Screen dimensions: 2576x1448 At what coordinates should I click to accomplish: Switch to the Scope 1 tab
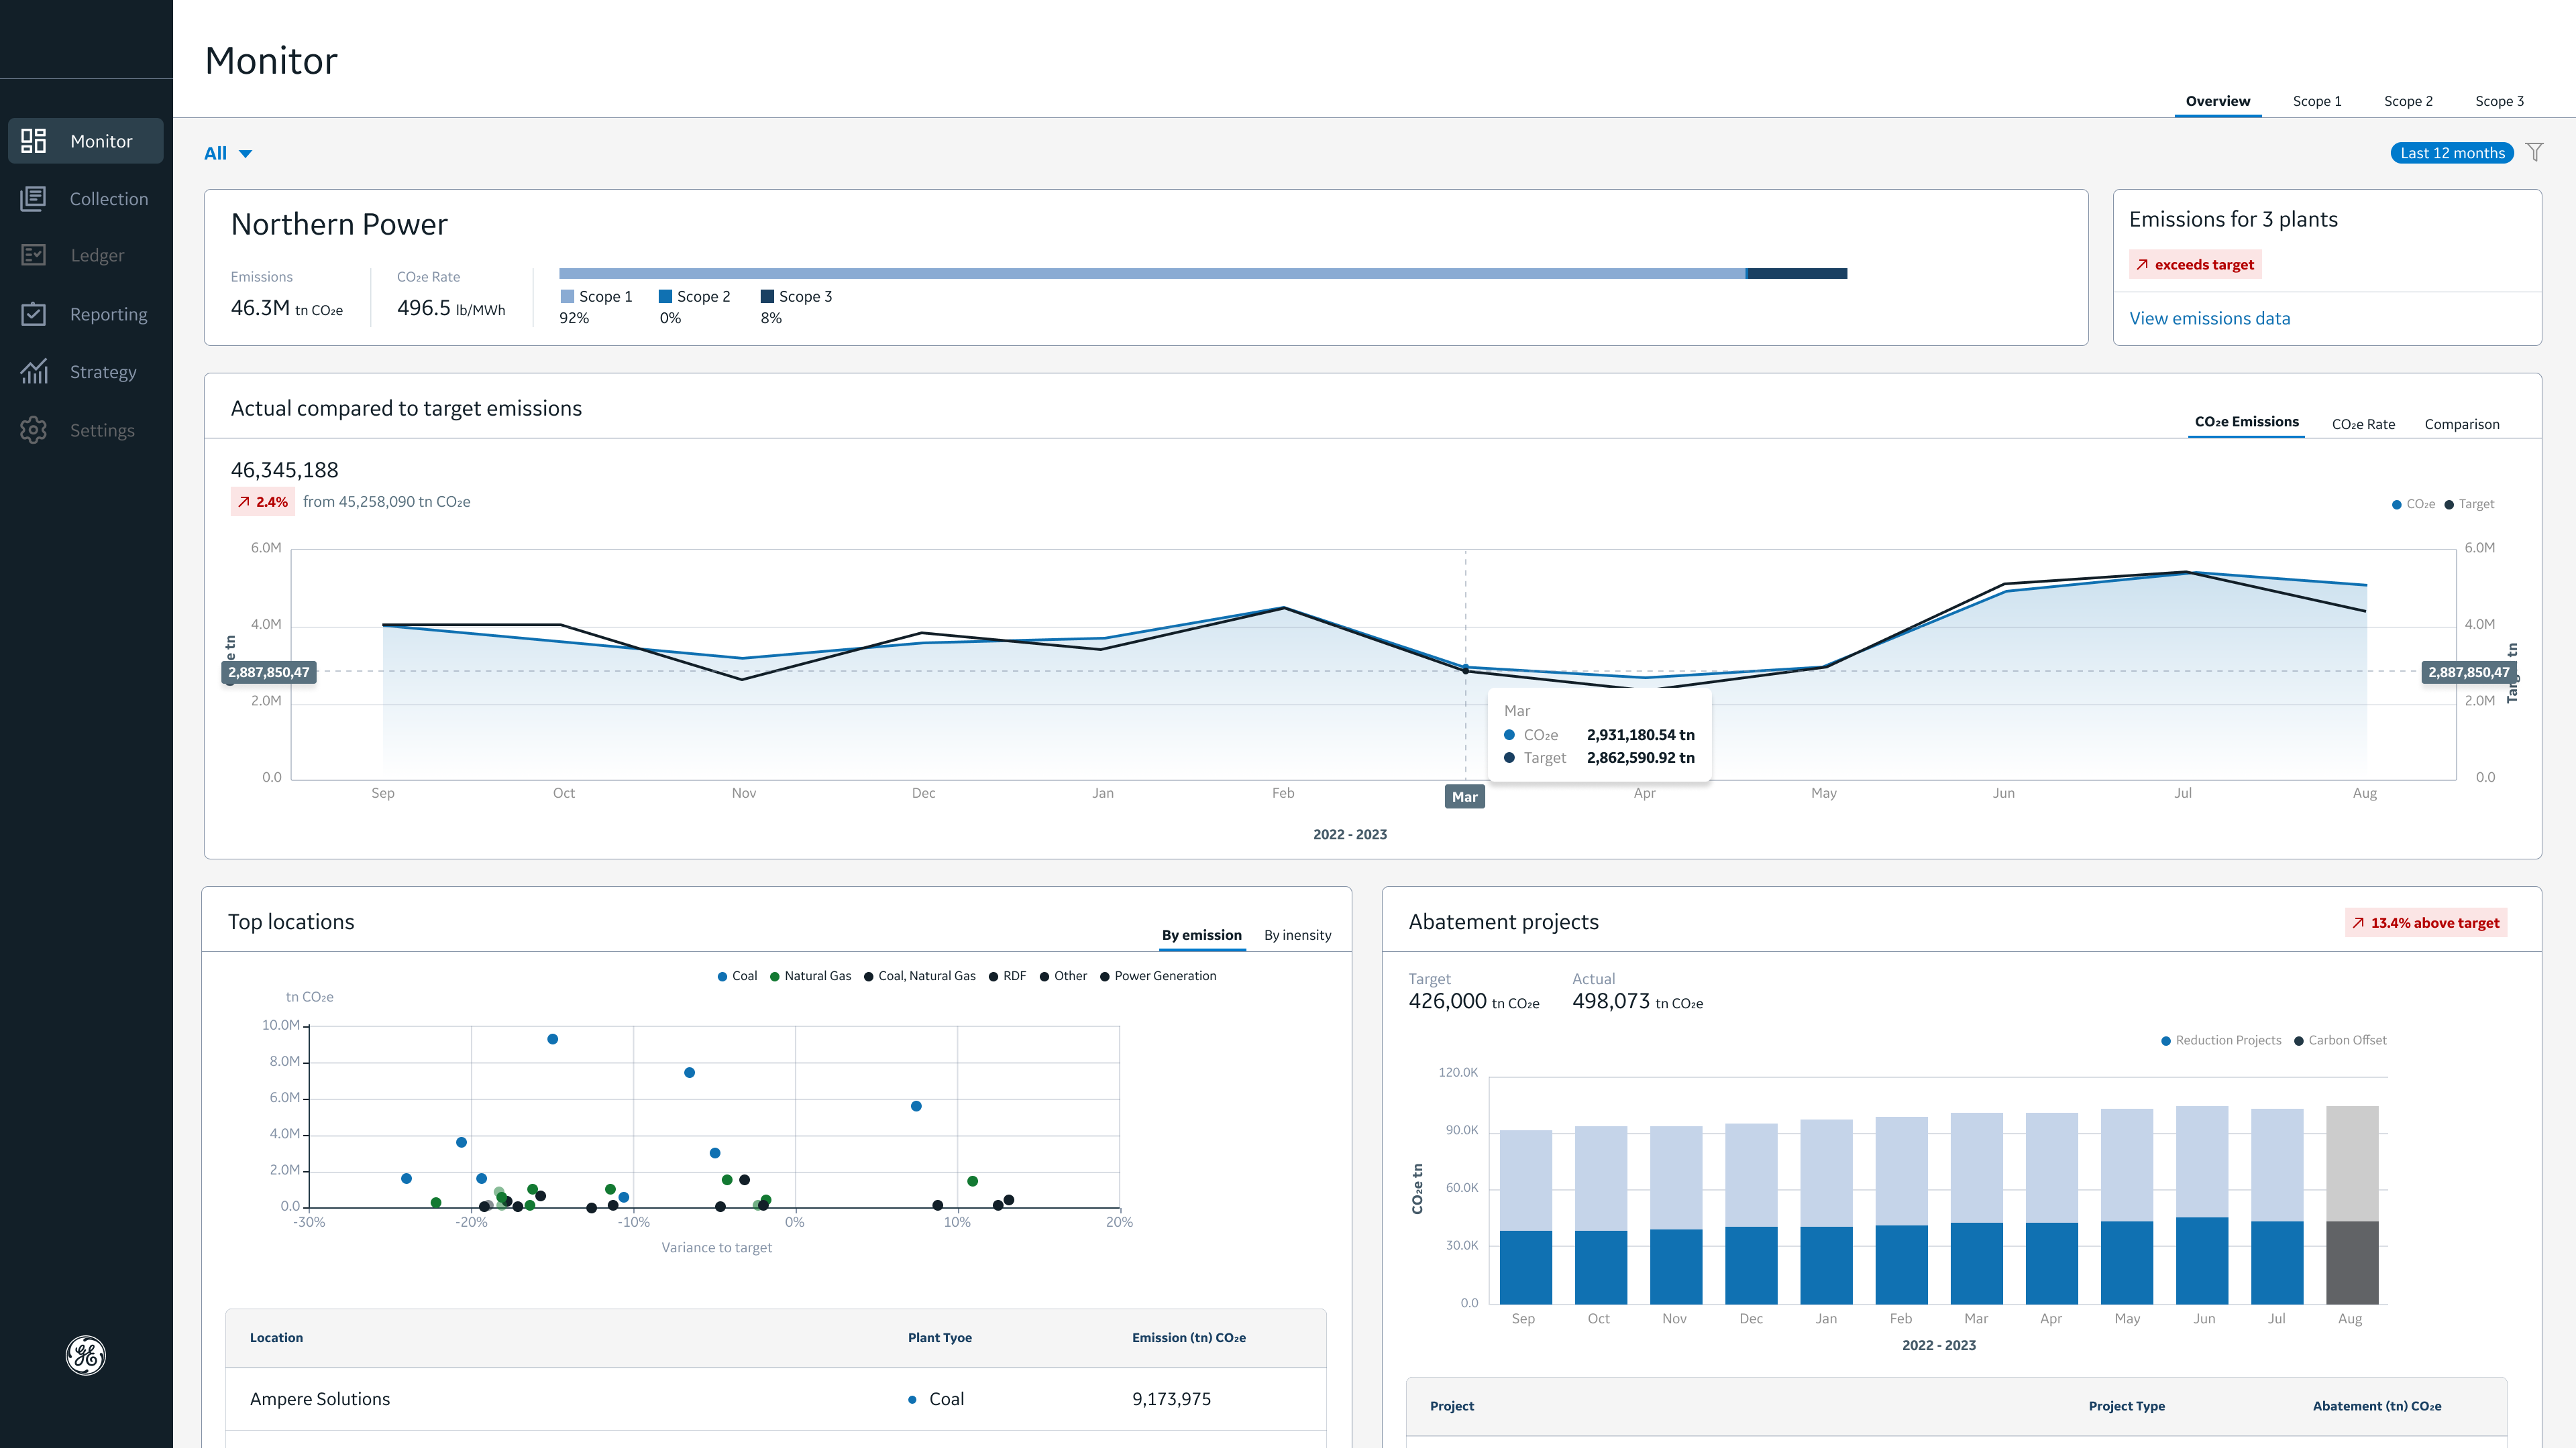coord(2316,101)
